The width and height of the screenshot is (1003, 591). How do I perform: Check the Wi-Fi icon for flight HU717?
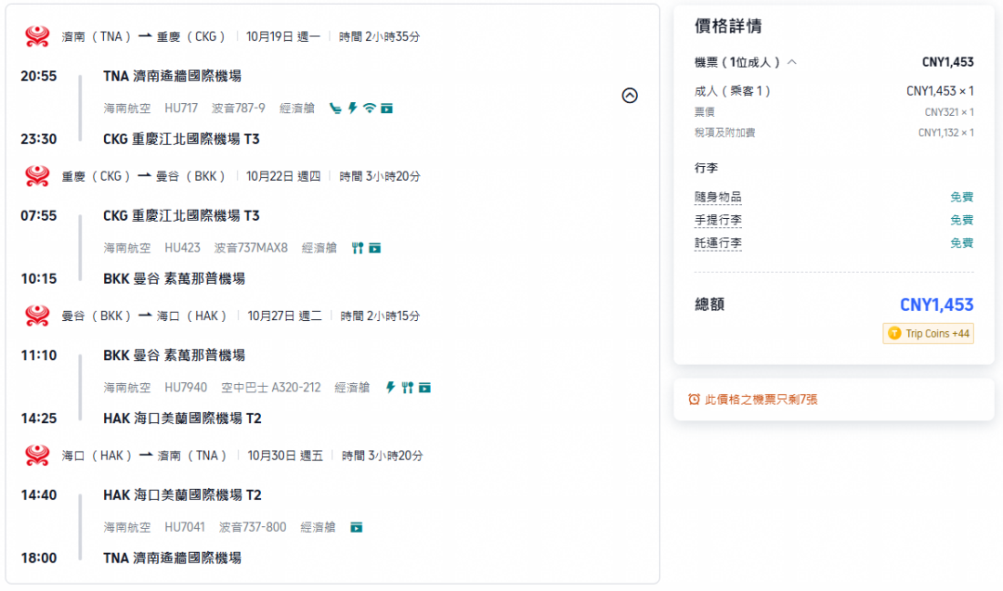369,108
